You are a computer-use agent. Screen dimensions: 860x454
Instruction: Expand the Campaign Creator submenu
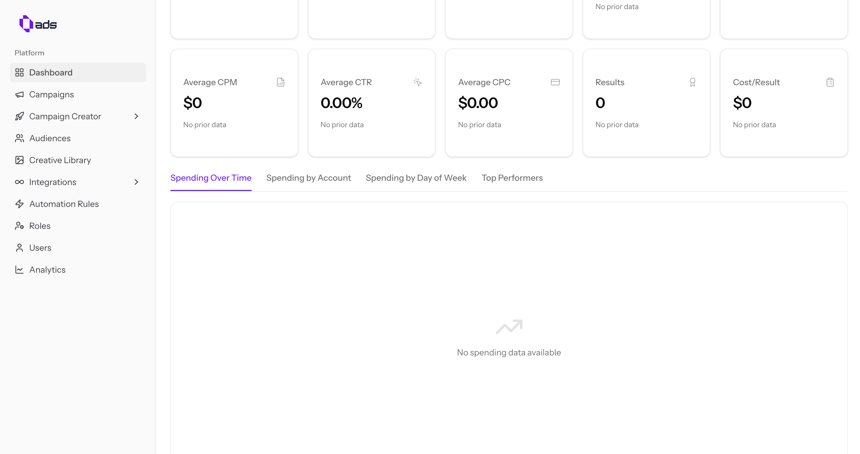coord(136,116)
